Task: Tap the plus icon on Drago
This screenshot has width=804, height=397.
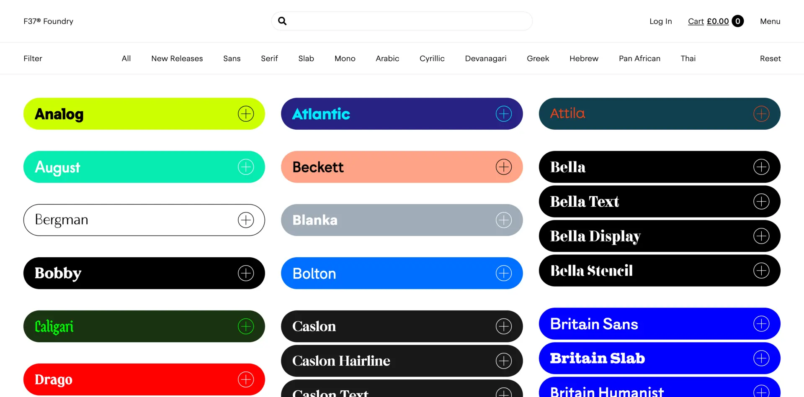Action: coord(246,379)
